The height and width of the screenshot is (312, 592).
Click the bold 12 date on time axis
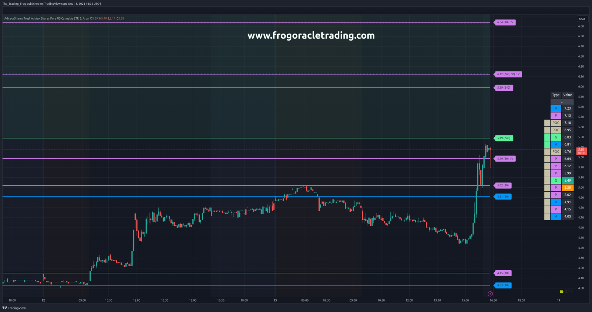43,301
